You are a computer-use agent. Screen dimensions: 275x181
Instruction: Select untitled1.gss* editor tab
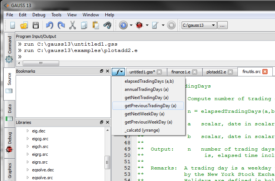tap(142, 72)
